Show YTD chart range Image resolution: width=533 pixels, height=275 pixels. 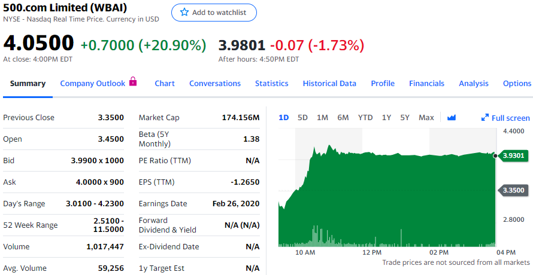365,117
